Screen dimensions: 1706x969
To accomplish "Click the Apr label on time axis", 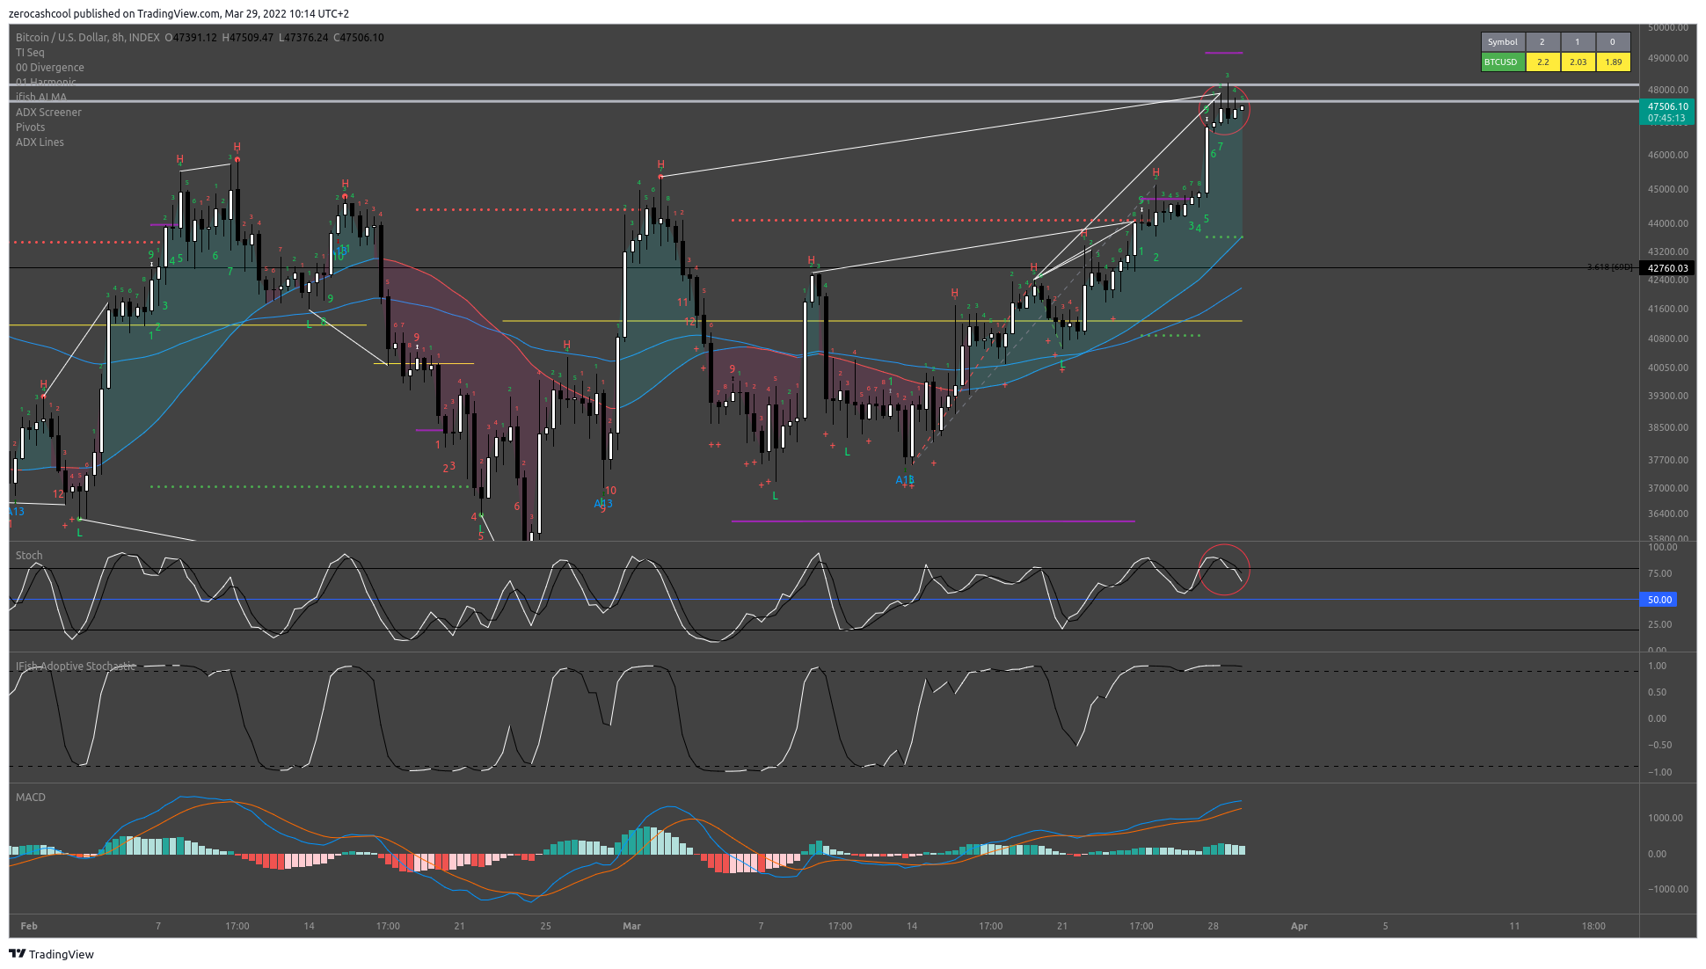I will (1299, 926).
